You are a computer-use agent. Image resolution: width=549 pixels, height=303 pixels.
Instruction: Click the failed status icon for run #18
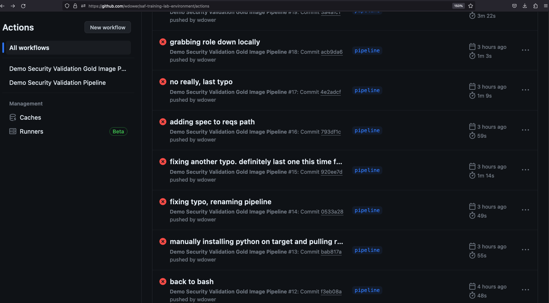pos(163,42)
